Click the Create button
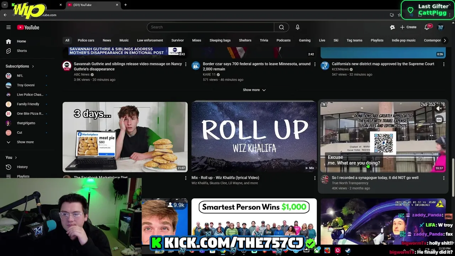Viewport: 455px width, 256px height. [408, 27]
